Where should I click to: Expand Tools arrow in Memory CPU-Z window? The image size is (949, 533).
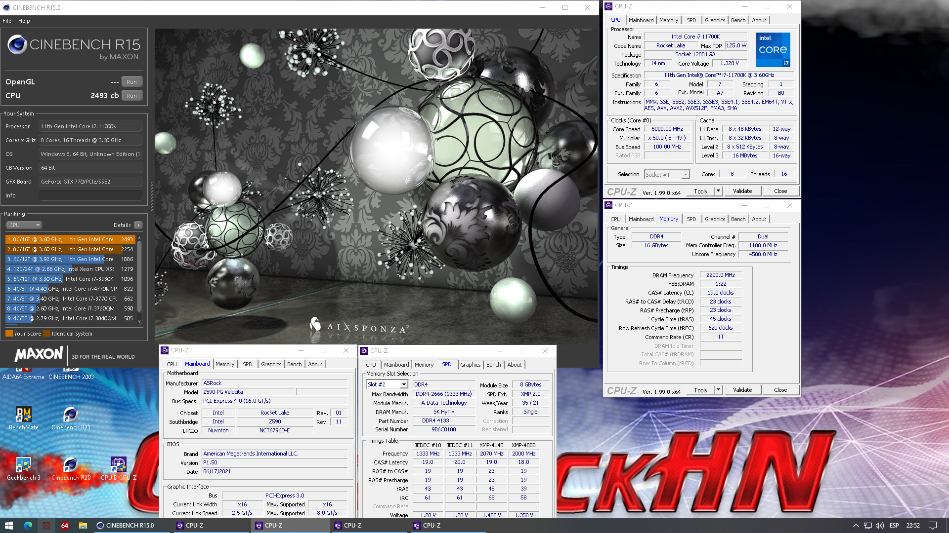click(x=718, y=390)
